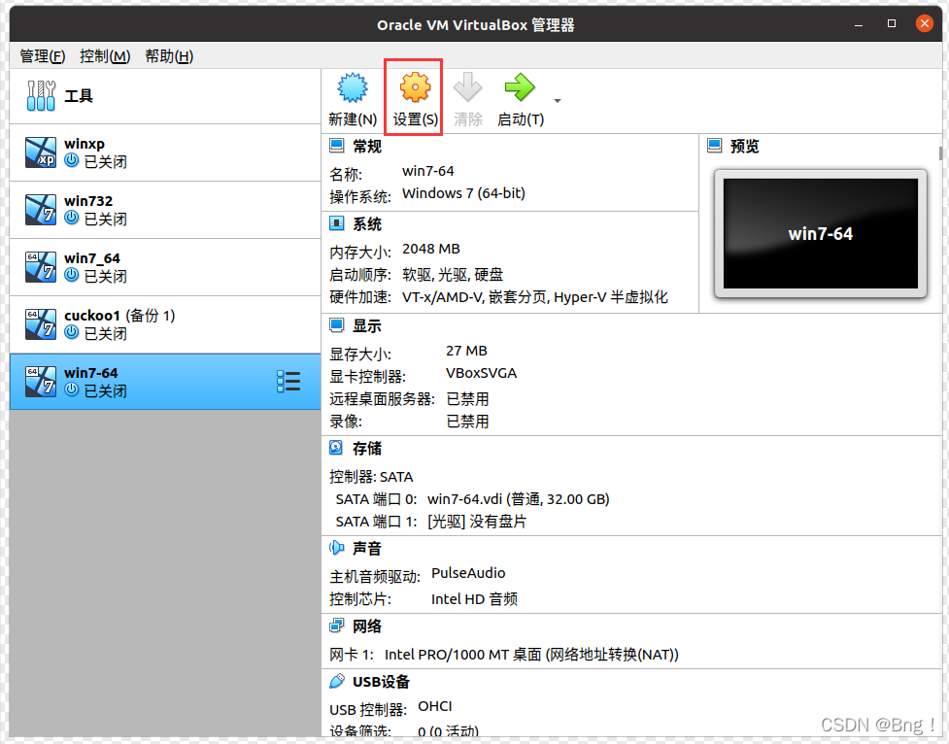Click the winxp OS icon
This screenshot has height=744, width=949.
pos(41,152)
